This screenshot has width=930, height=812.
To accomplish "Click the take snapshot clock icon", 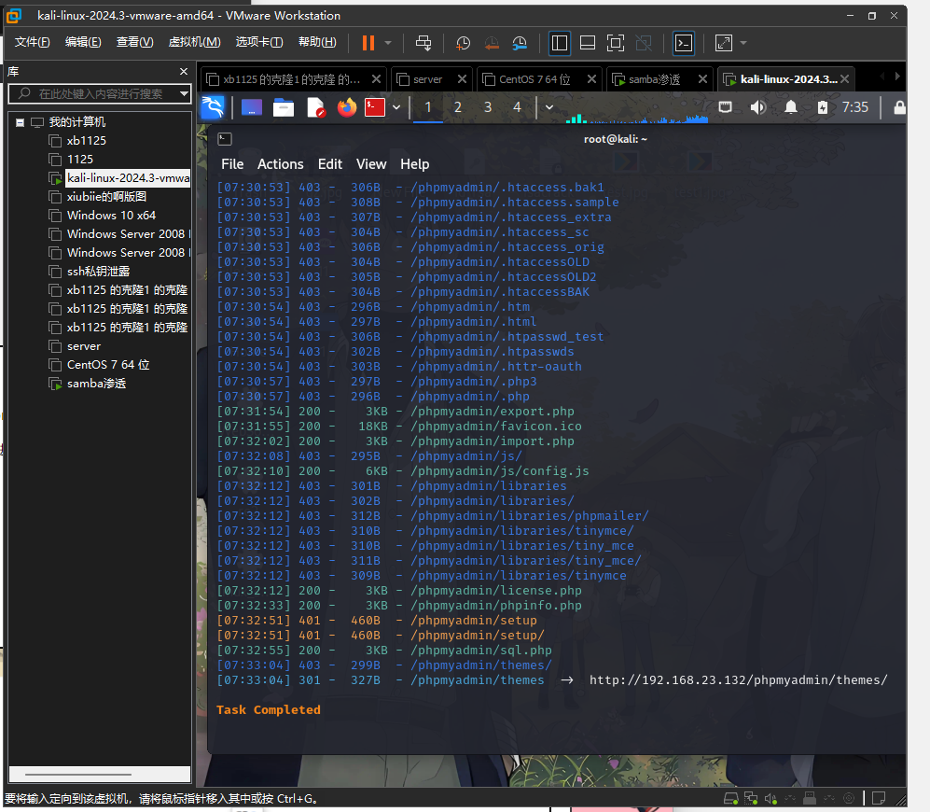I will coord(463,43).
